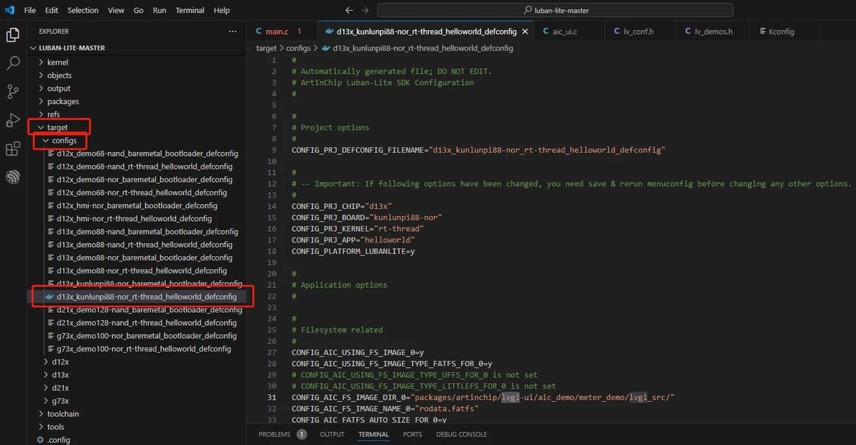This screenshot has height=445, width=856.
Task: Open the Extensions view icon
Action: [12, 149]
